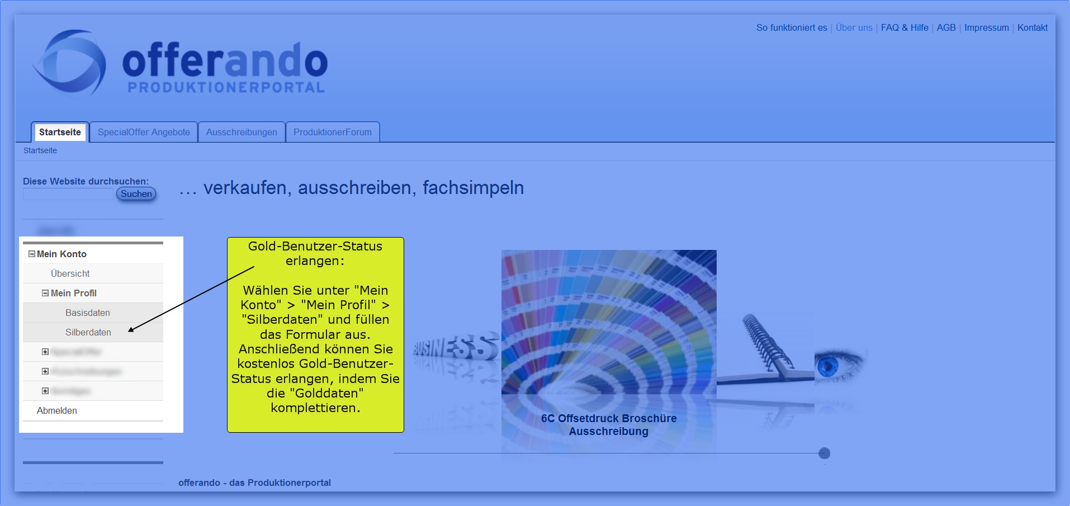Click the color fan Offsetdruck image
This screenshot has width=1070, height=506.
609,322
